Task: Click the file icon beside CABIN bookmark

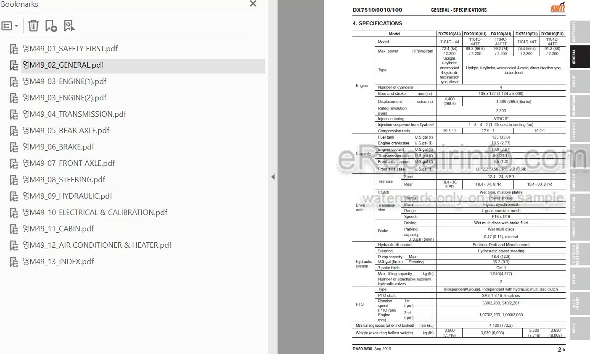Action: [x=14, y=229]
